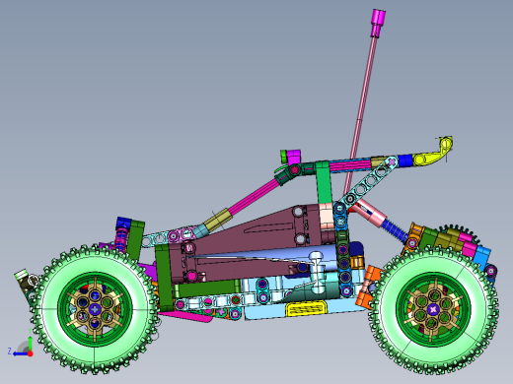Select the magenta diagonal windshield axle
Screen dimensions: 513x384
254,197
